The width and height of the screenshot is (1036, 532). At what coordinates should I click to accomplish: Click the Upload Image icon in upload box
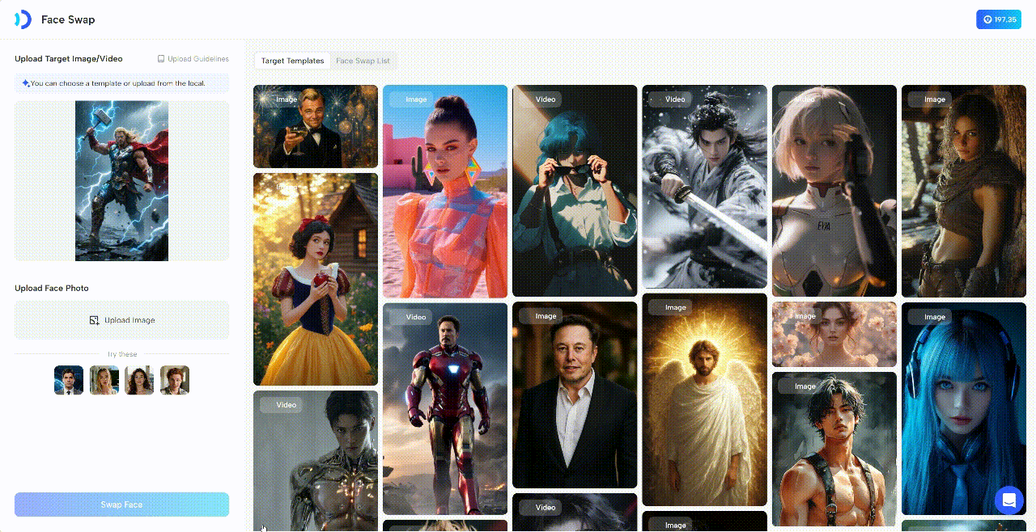click(x=94, y=320)
